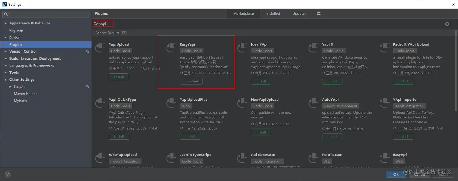Image resolution: width=458 pixels, height=181 pixels.
Task: Click the PojoToJson plugin icon
Action: pos(314,158)
